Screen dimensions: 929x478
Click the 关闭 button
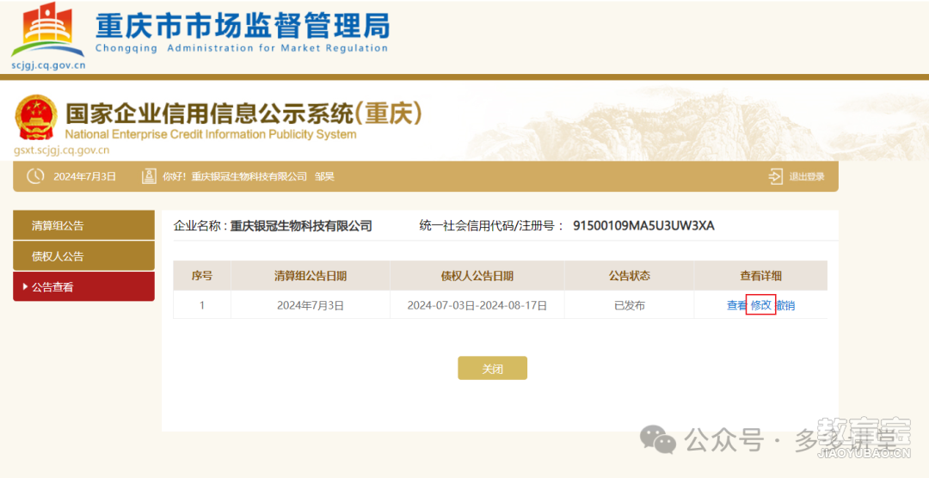pos(492,369)
